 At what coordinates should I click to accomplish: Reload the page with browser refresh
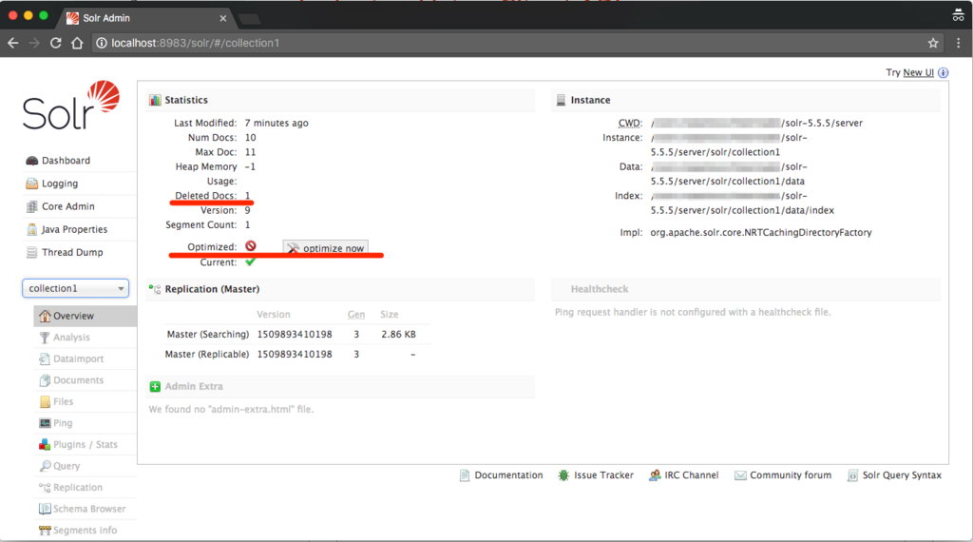[56, 43]
